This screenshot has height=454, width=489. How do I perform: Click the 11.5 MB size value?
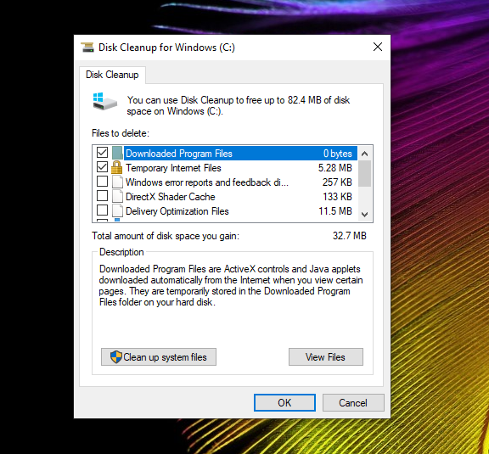pyautogui.click(x=335, y=211)
